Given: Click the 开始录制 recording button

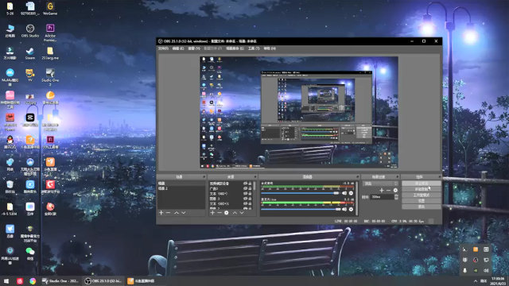Looking at the screenshot, I should pos(422,189).
